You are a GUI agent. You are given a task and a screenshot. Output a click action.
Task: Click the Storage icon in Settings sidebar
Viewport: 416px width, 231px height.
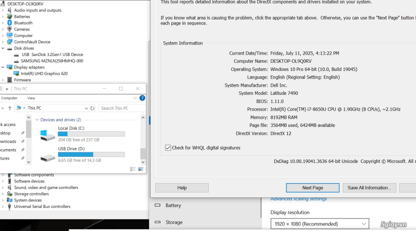tap(158, 222)
